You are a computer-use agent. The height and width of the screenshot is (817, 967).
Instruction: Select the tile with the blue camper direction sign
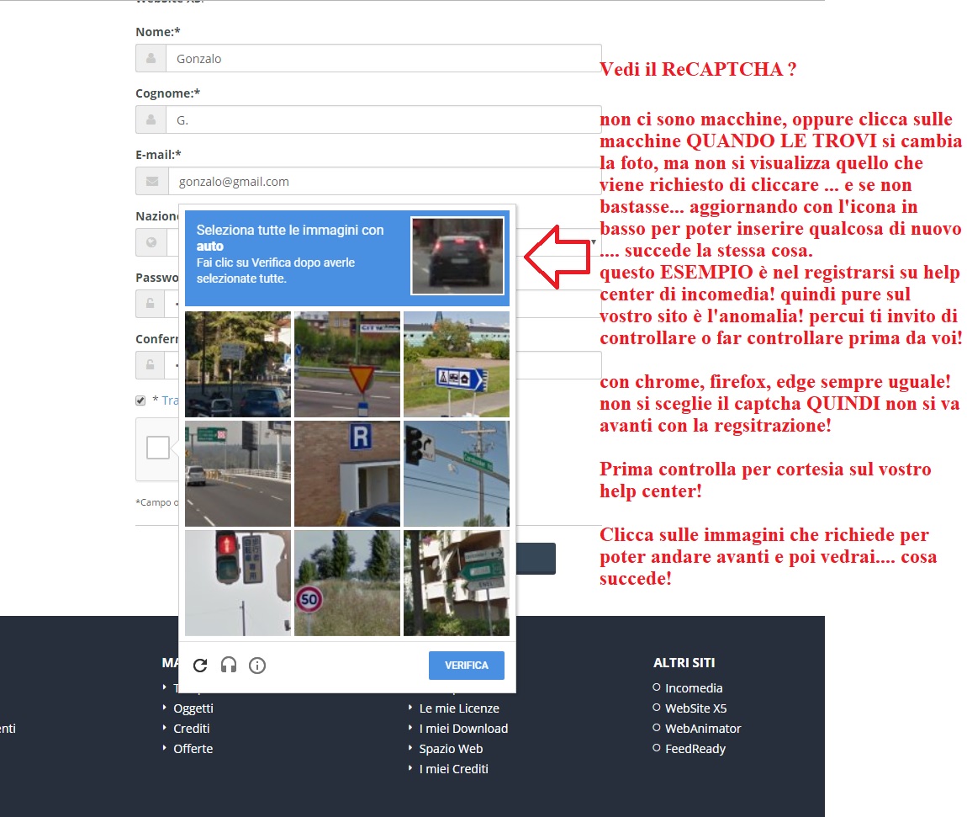click(x=457, y=364)
